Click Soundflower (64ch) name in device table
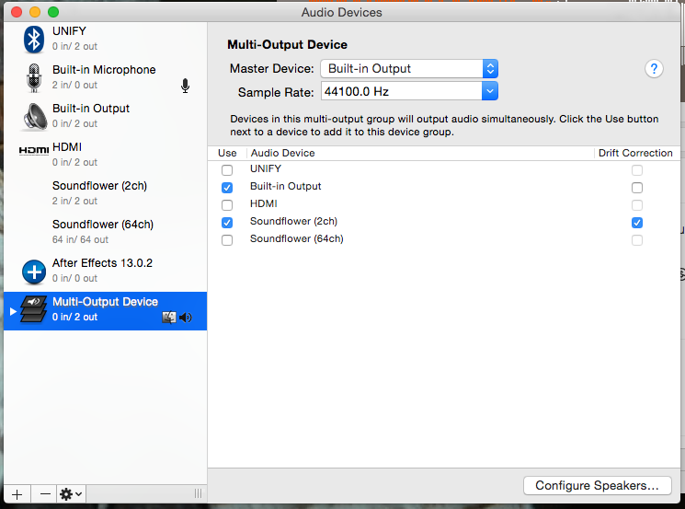This screenshot has width=685, height=509. tap(297, 238)
